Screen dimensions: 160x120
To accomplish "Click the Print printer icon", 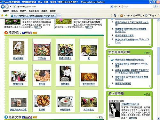I will tap(128, 16).
